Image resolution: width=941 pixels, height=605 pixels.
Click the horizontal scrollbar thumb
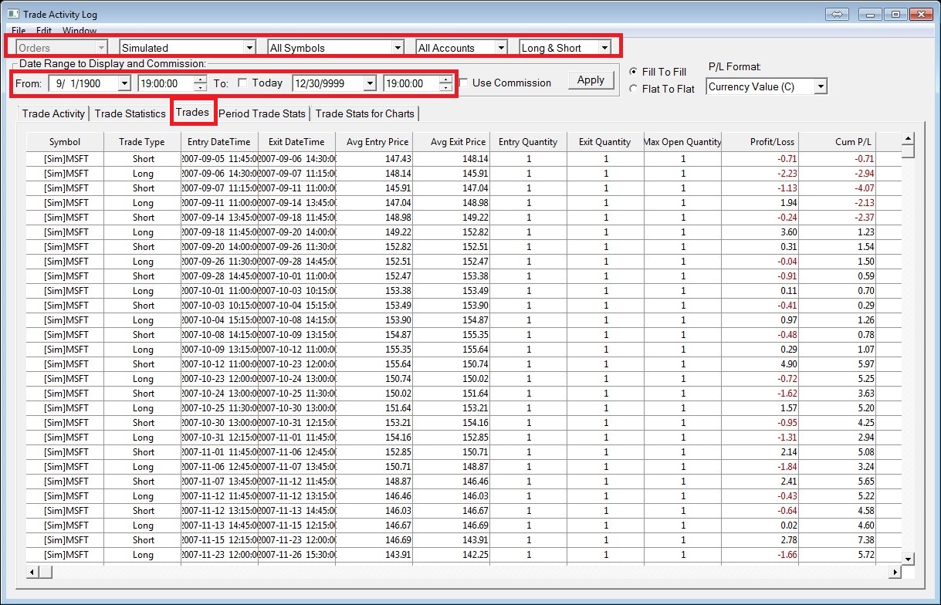[45, 572]
